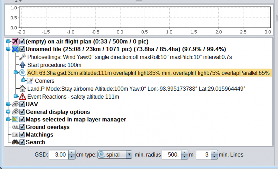Viewport: 278px width, 169px height.
Task: Click the GSD value input field
Action: [x=59, y=155]
